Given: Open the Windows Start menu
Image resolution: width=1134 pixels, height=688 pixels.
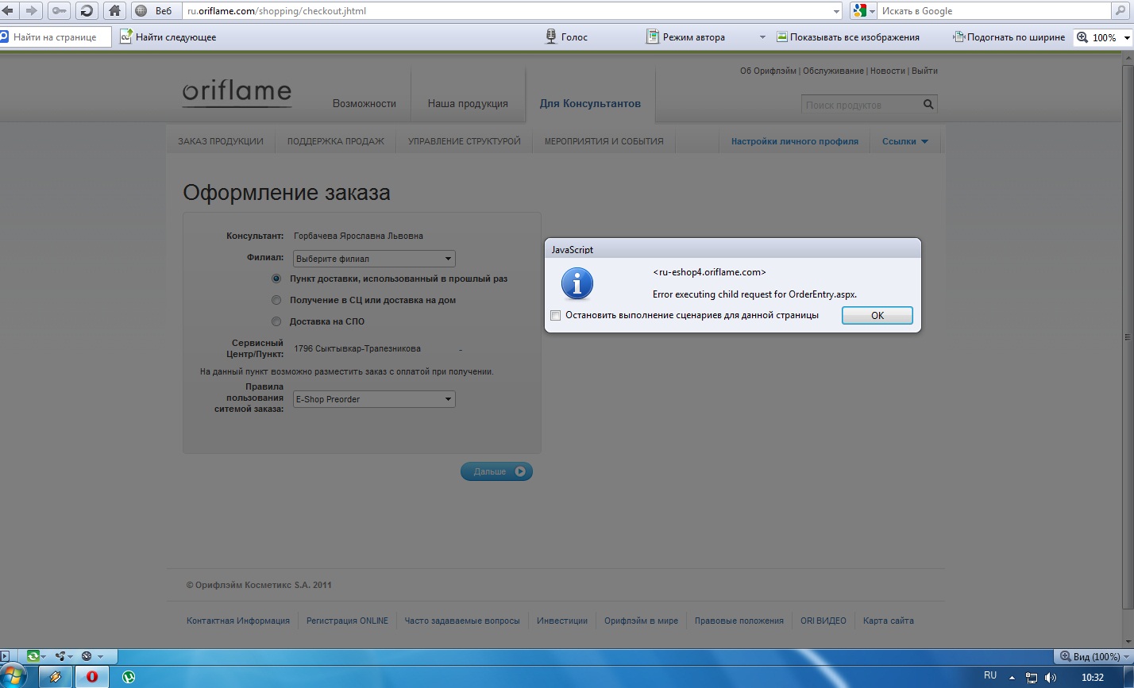Looking at the screenshot, I should tap(13, 677).
